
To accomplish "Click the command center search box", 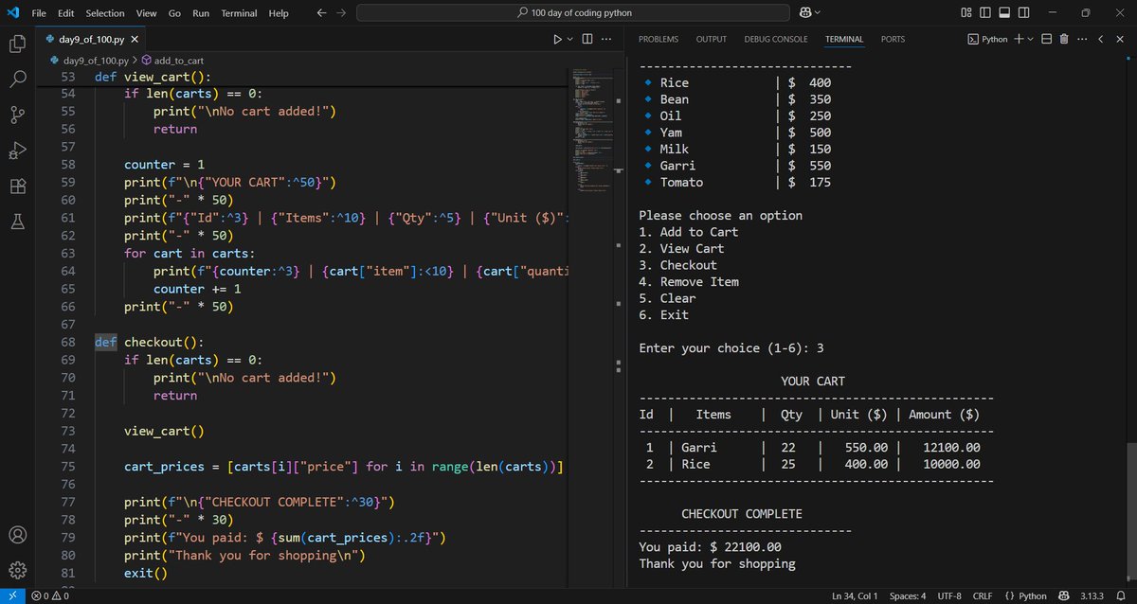I will point(572,13).
